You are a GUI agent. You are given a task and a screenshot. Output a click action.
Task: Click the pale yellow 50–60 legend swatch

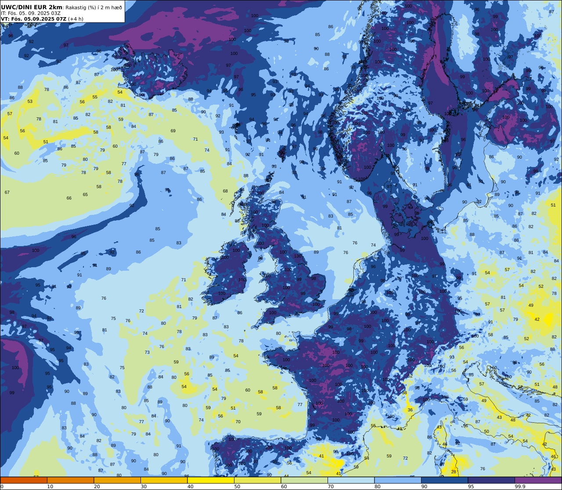click(257, 480)
